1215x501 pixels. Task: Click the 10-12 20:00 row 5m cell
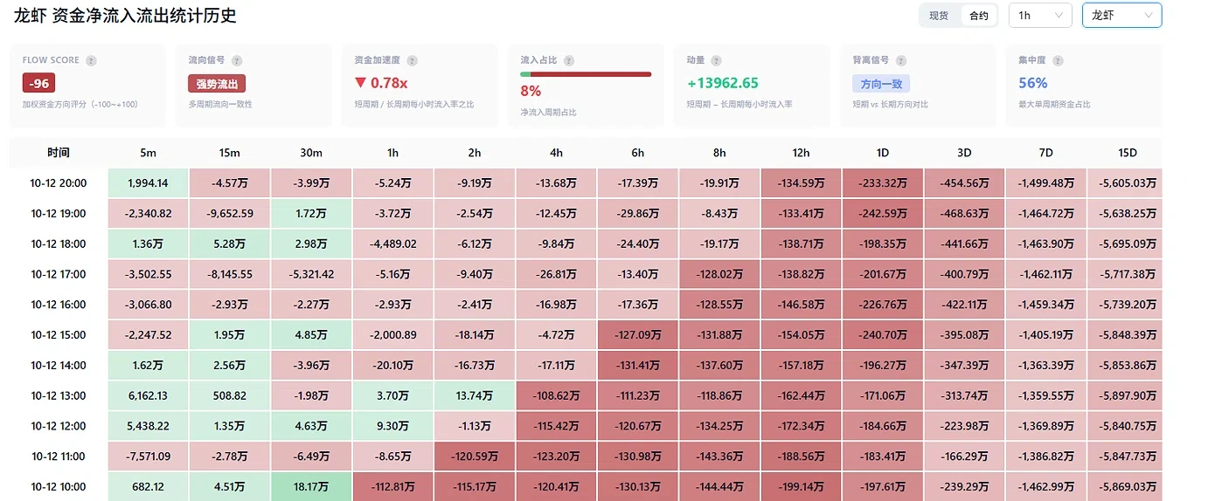(x=148, y=183)
